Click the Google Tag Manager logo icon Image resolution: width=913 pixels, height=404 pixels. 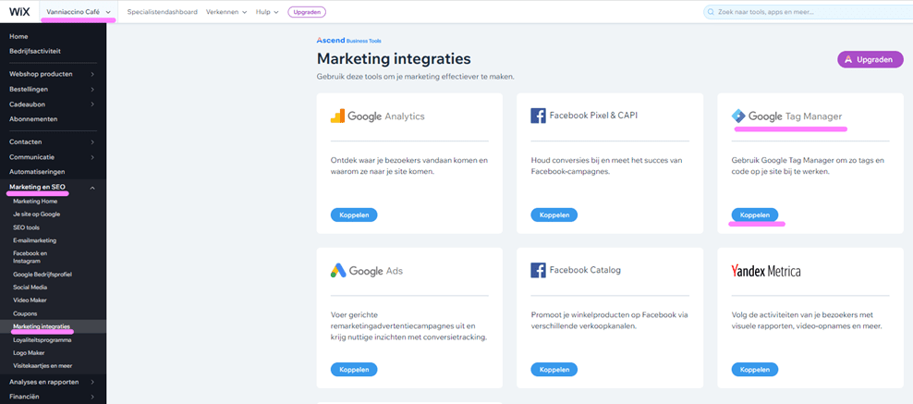pos(738,116)
